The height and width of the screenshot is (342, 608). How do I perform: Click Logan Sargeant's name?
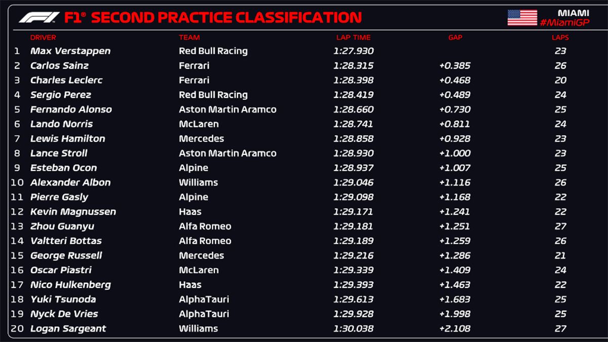click(x=68, y=329)
